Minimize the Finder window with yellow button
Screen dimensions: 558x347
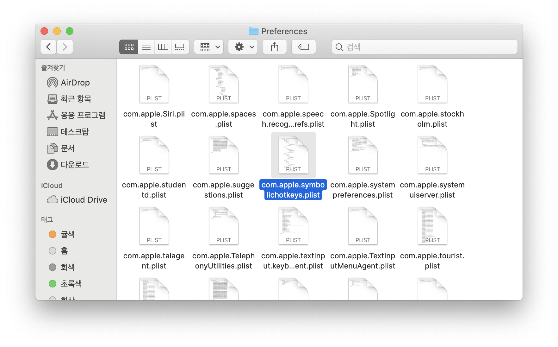(57, 31)
